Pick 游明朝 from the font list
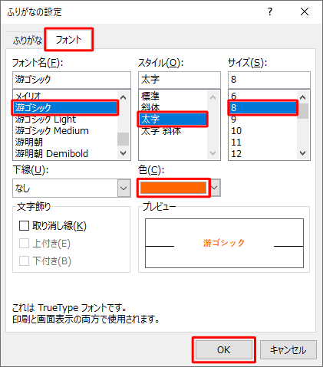The width and height of the screenshot is (323, 367). point(65,143)
